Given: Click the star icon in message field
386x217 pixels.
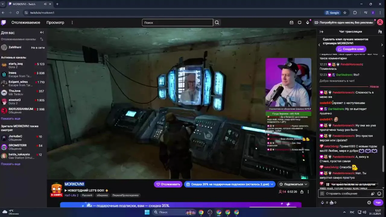Looking at the screenshot, I should pos(322,194).
